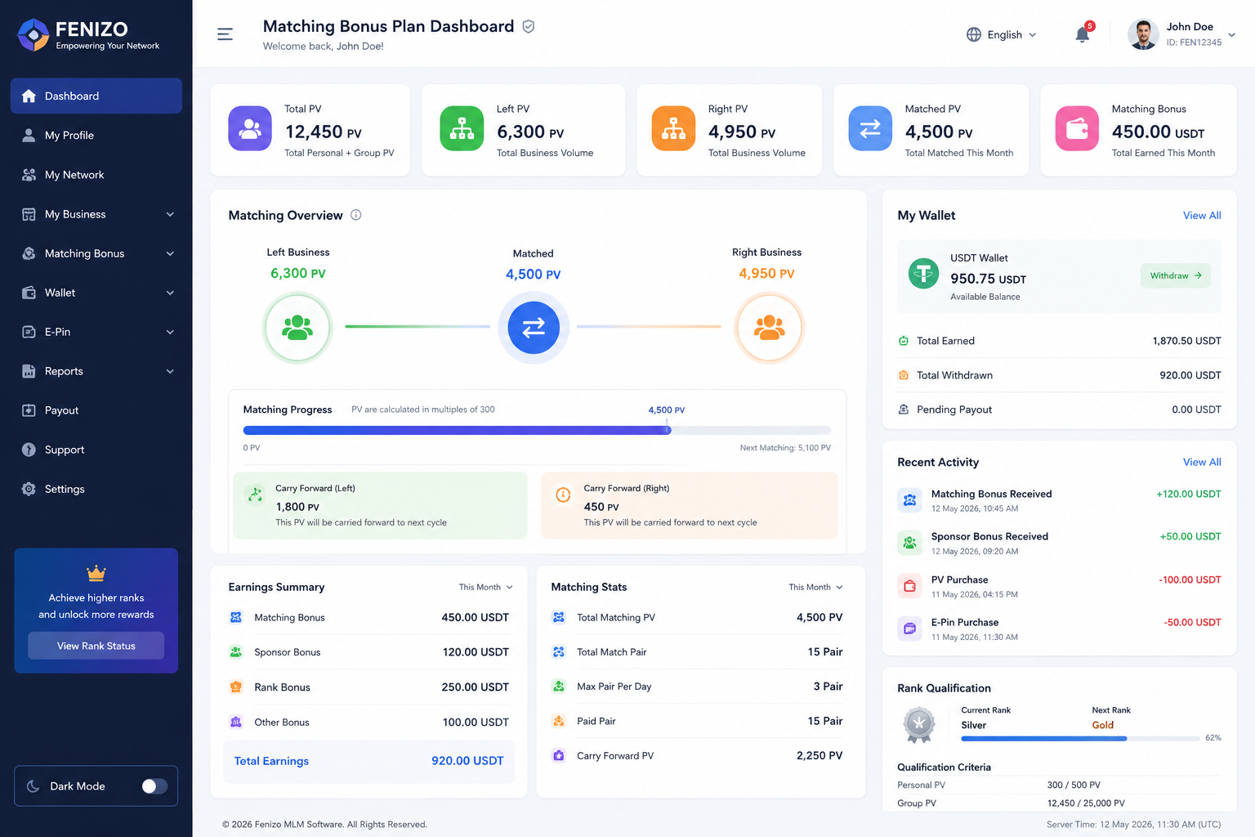
Task: Toggle the Dark Mode switch
Action: (x=154, y=786)
